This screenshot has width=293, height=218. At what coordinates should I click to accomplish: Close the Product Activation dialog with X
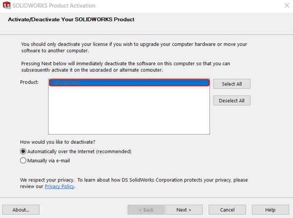(287, 5)
